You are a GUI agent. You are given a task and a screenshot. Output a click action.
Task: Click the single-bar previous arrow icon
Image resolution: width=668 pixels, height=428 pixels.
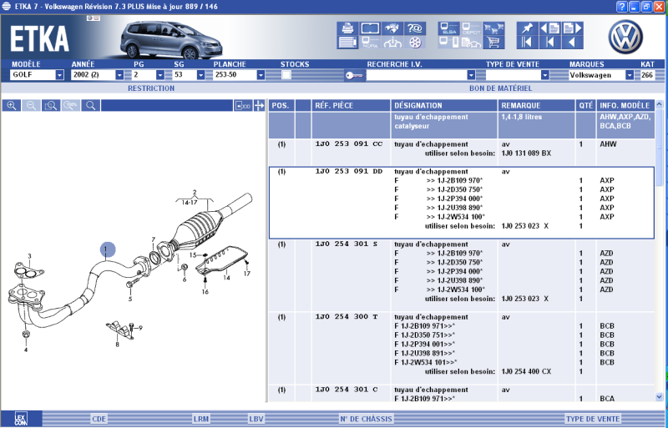(550, 43)
